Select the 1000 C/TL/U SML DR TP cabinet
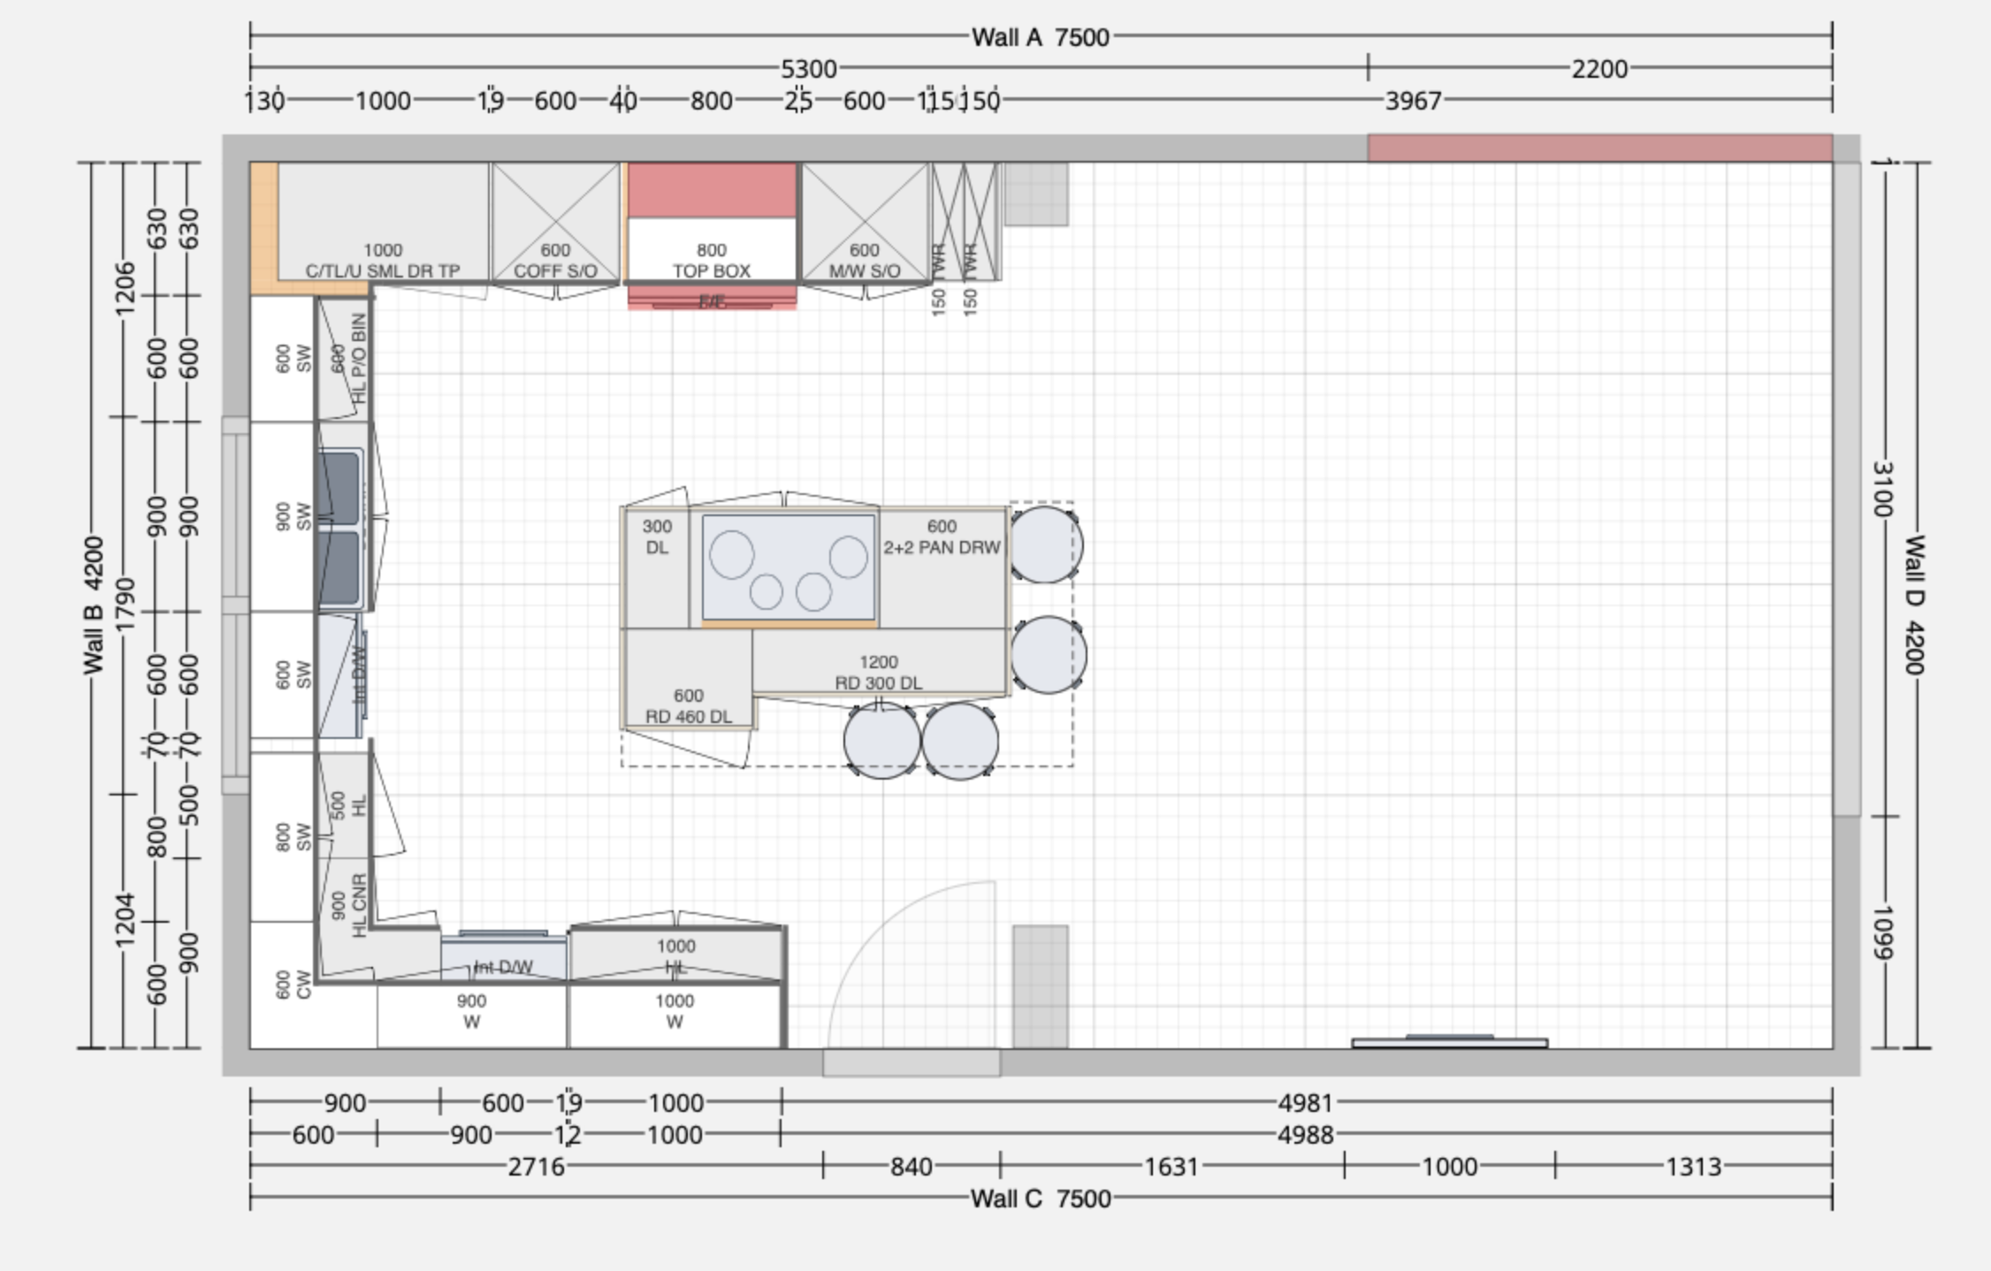This screenshot has height=1271, width=1991. click(x=383, y=222)
